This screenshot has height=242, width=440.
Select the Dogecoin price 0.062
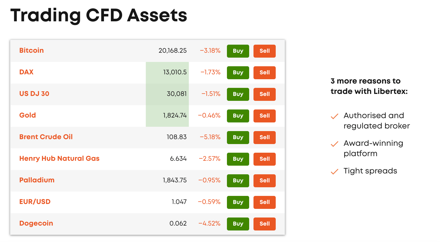(178, 224)
